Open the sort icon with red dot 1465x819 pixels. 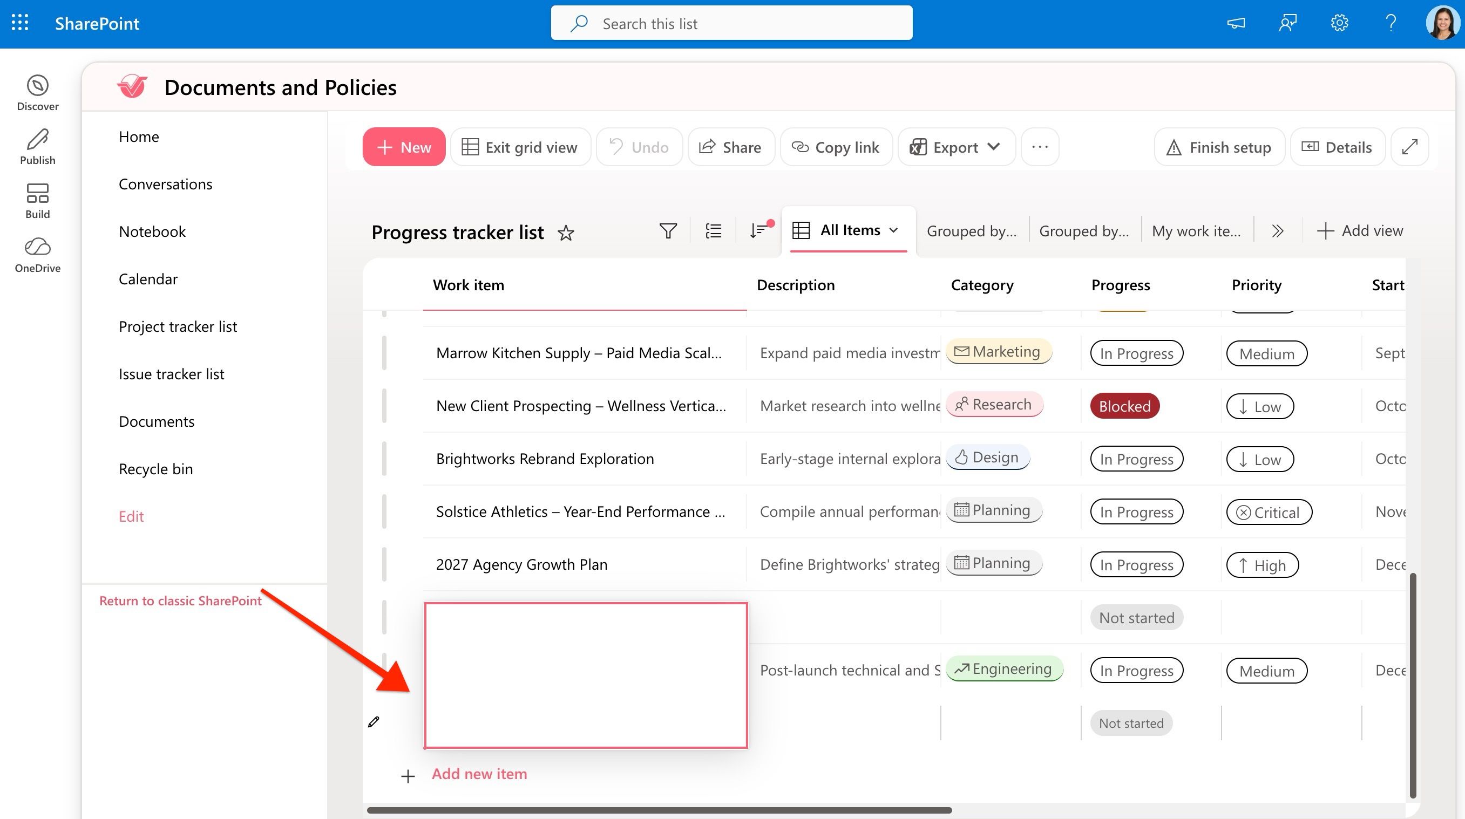(x=761, y=230)
